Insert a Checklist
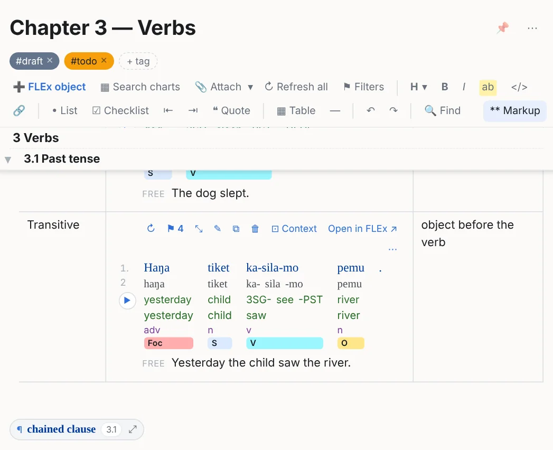 120,111
